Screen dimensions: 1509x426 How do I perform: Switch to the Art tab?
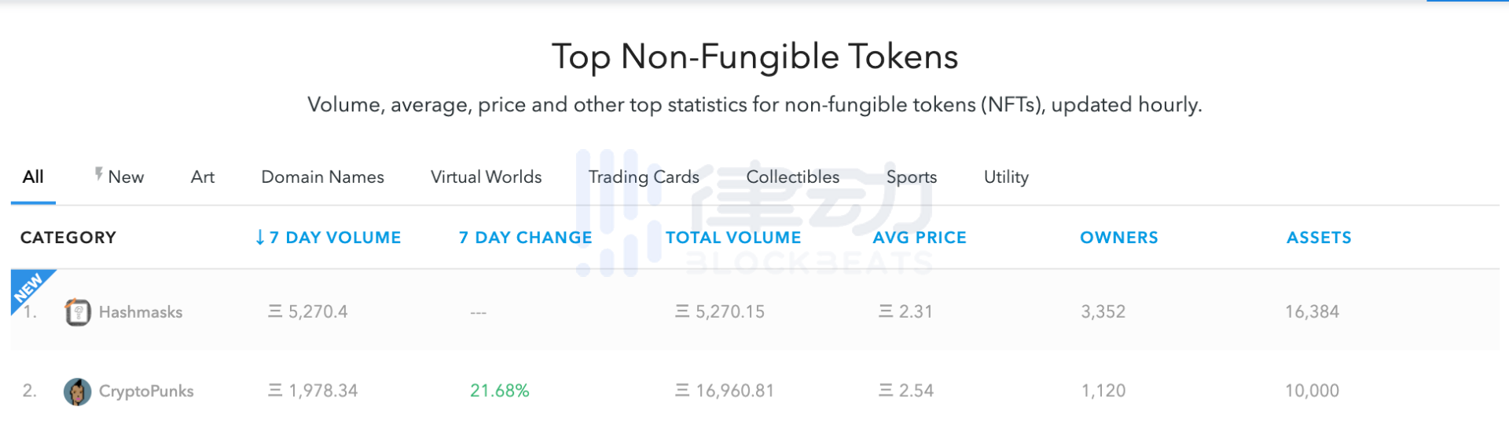tap(203, 177)
